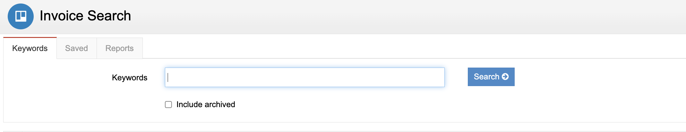Screen dimensions: 686x132
Task: Go to invoice Reports section
Action: (119, 48)
